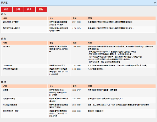Click the name in the 3106 2238 row
Image resolution: width=157 pixels, height=122 pixels.
coord(10,69)
